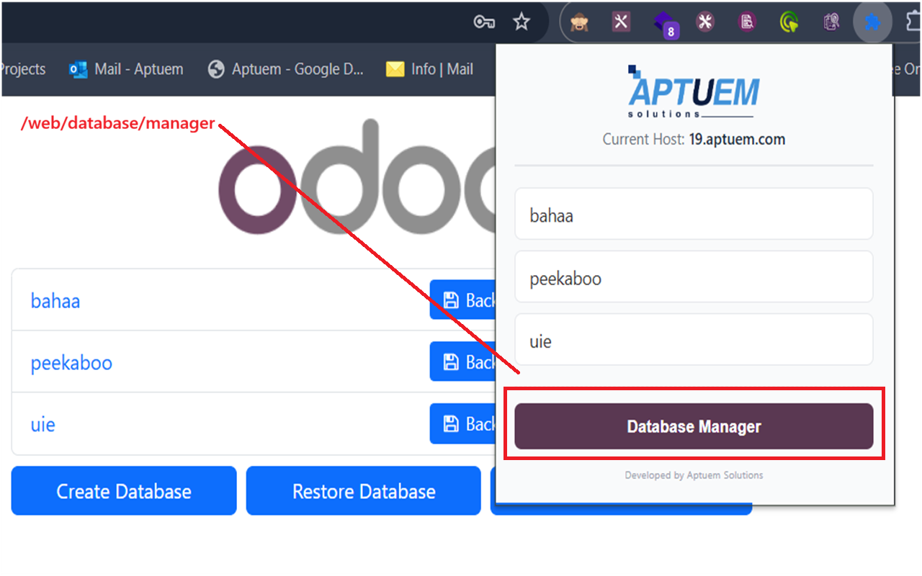The image size is (922, 576).
Task: Click the peekaboo link on the Odoo page
Action: pos(71,362)
